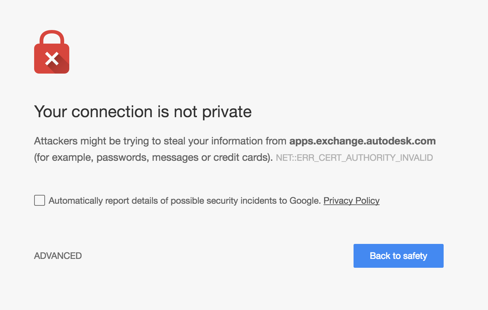Click the bold apps.exchange.autodesk.com domain name
The height and width of the screenshot is (310, 488).
point(362,141)
